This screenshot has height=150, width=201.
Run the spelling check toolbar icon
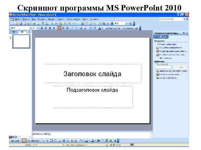[x=43, y=24]
